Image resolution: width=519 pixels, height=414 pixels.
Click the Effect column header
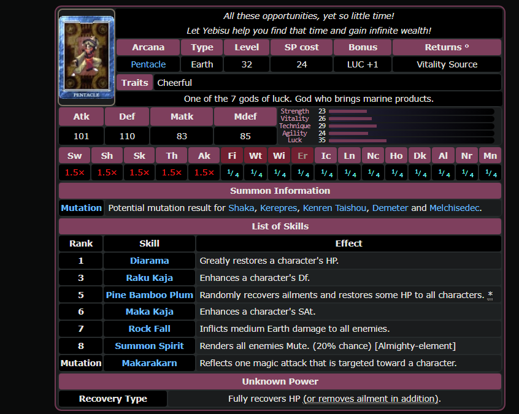349,243
